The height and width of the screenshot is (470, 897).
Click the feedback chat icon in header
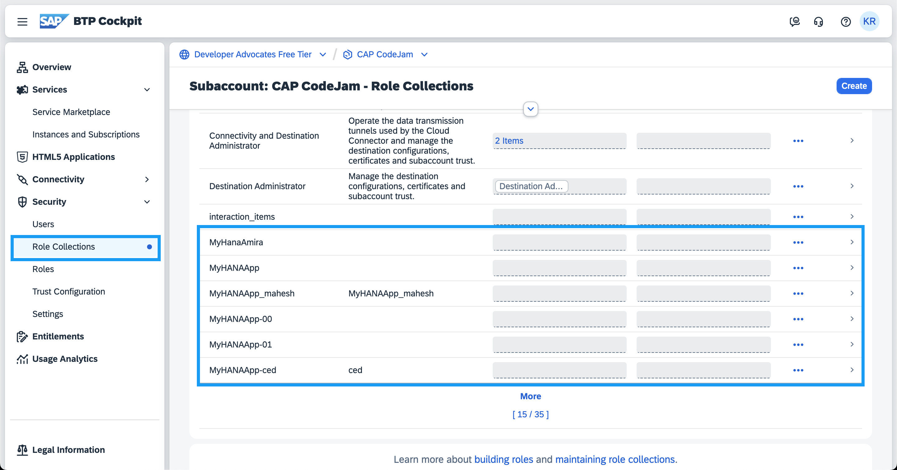pyautogui.click(x=794, y=22)
